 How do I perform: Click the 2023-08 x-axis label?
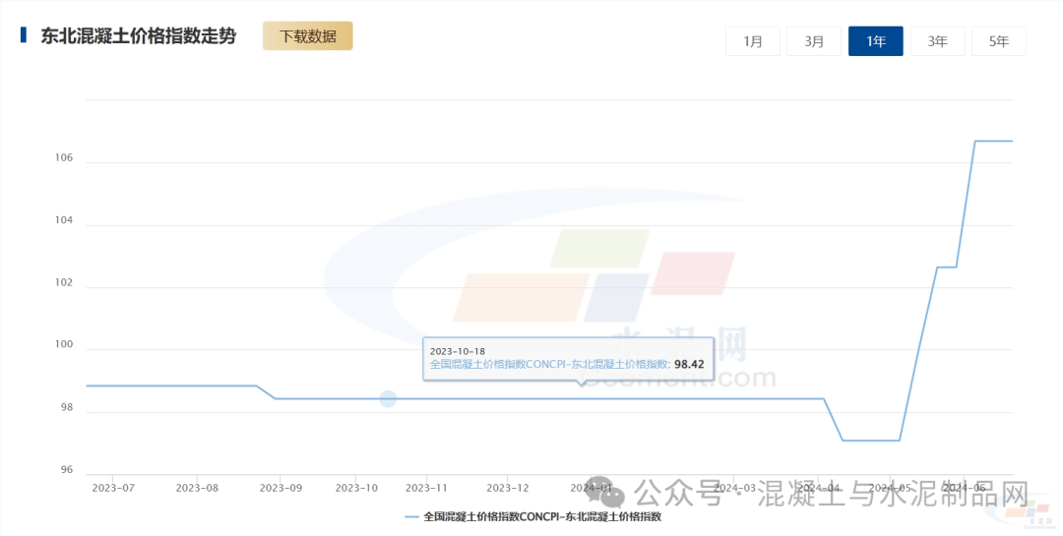[x=197, y=488]
